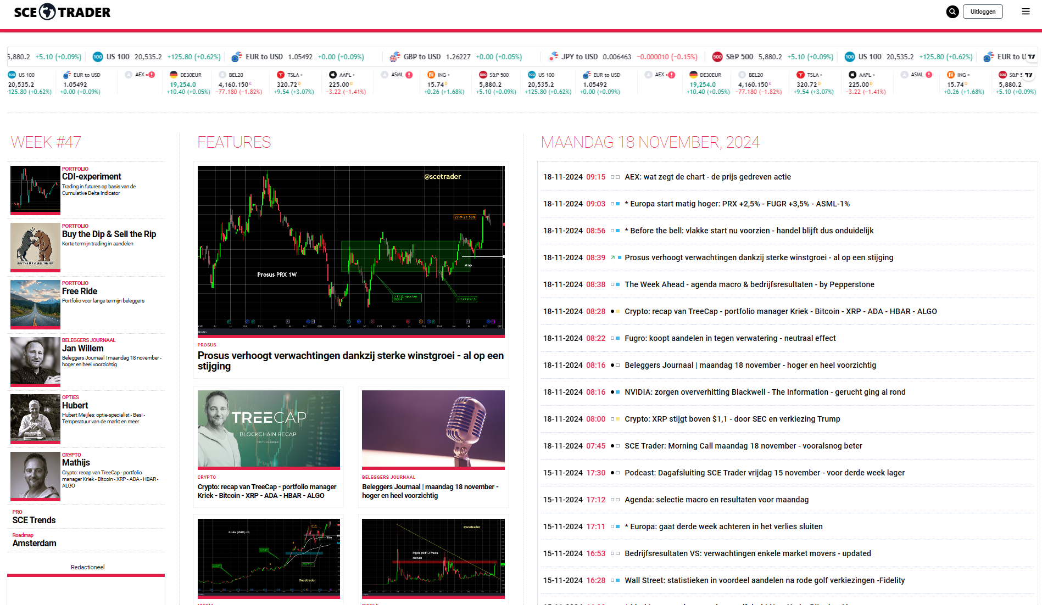
Task: Open Amsterdam Roadmap section
Action: tap(34, 543)
